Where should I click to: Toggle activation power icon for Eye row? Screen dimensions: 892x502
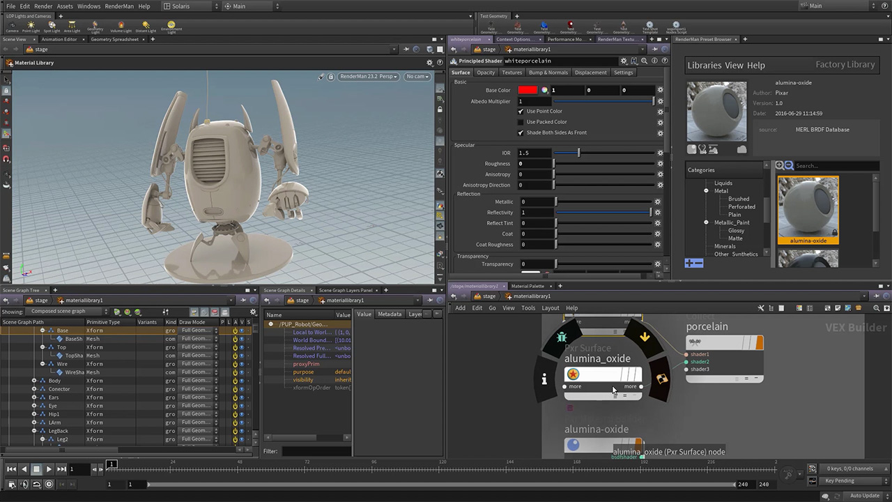(x=235, y=406)
